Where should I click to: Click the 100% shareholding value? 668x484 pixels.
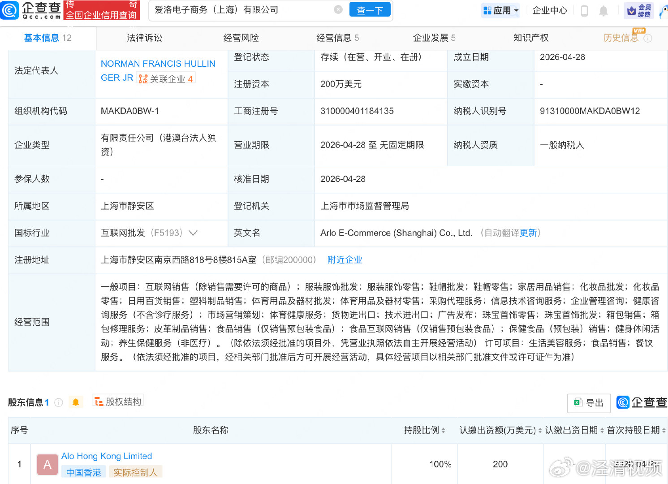click(x=440, y=464)
